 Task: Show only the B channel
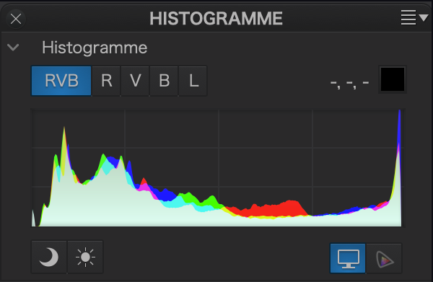coord(164,81)
